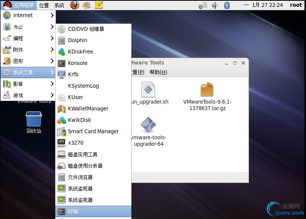Open the note-taking panel icon
This screenshot has height=219, width=306.
pos(99,5)
